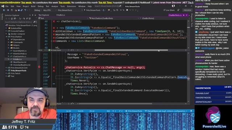The height and width of the screenshot is (130, 232).
Task: Open the Edit menu
Action: 12,6
